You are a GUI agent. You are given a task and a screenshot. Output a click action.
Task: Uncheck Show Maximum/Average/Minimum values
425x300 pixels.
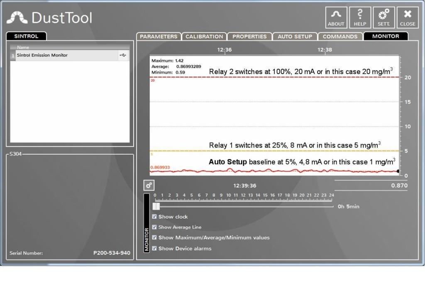pyautogui.click(x=154, y=237)
